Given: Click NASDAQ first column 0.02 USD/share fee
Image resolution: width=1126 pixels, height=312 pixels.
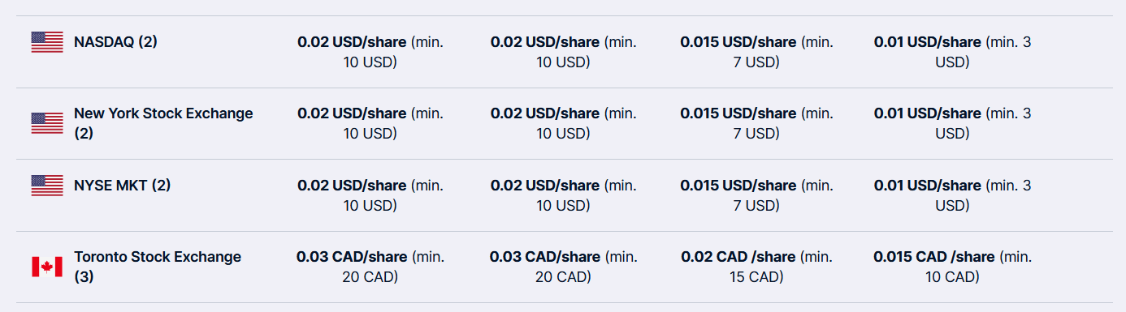Looking at the screenshot, I should click(370, 52).
